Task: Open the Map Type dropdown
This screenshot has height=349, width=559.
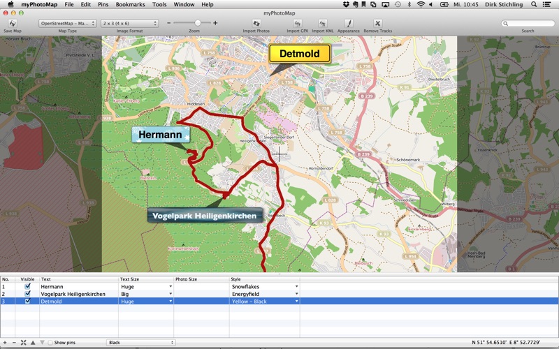Action: (x=68, y=23)
